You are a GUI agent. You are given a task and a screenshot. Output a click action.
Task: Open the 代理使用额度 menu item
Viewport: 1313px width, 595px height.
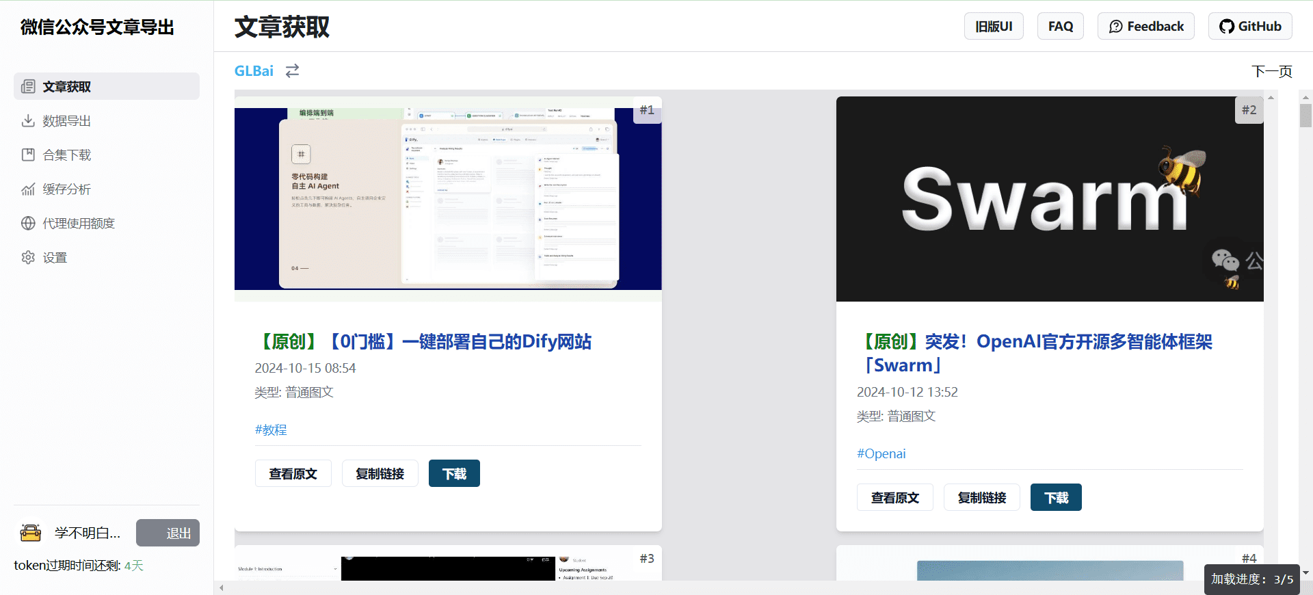click(107, 224)
